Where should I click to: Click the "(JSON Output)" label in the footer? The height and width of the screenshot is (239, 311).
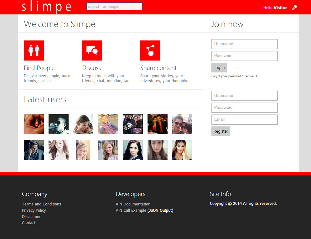pos(160,210)
